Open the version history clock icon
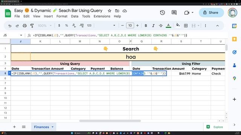241x135 pixels. [x=162, y=12]
